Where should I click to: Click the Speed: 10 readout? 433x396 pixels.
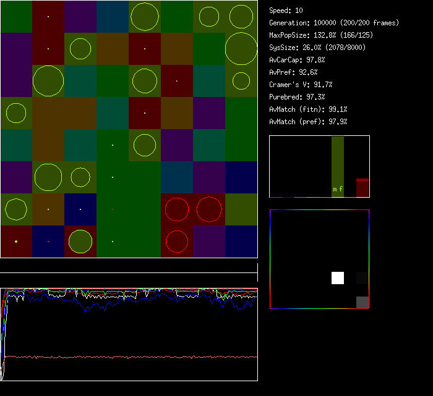pos(286,11)
